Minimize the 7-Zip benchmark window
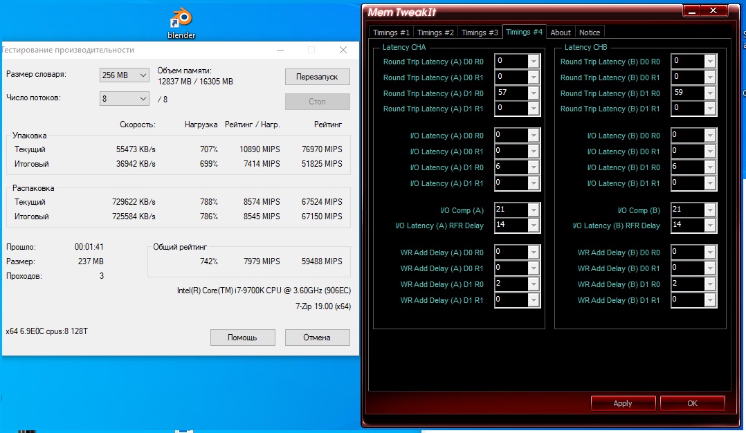The height and width of the screenshot is (433, 746). pos(280,50)
